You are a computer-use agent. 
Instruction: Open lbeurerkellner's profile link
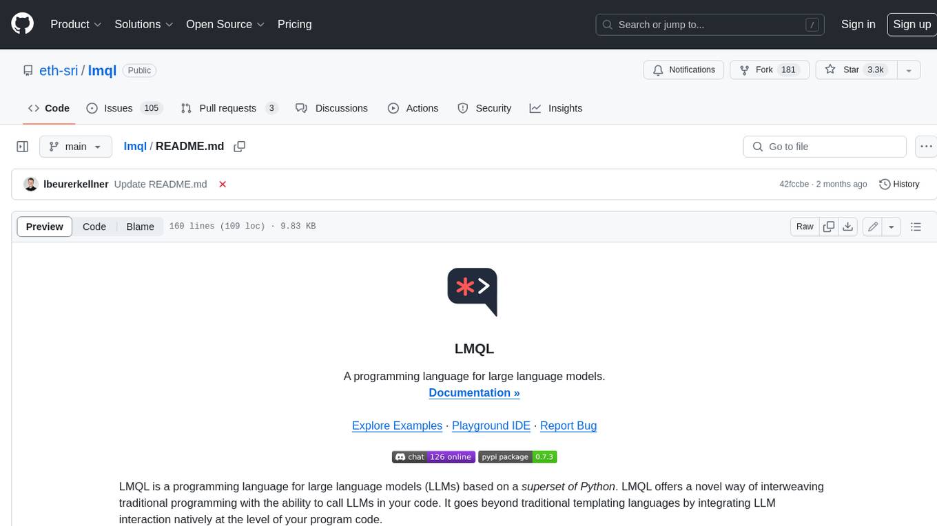(x=76, y=184)
